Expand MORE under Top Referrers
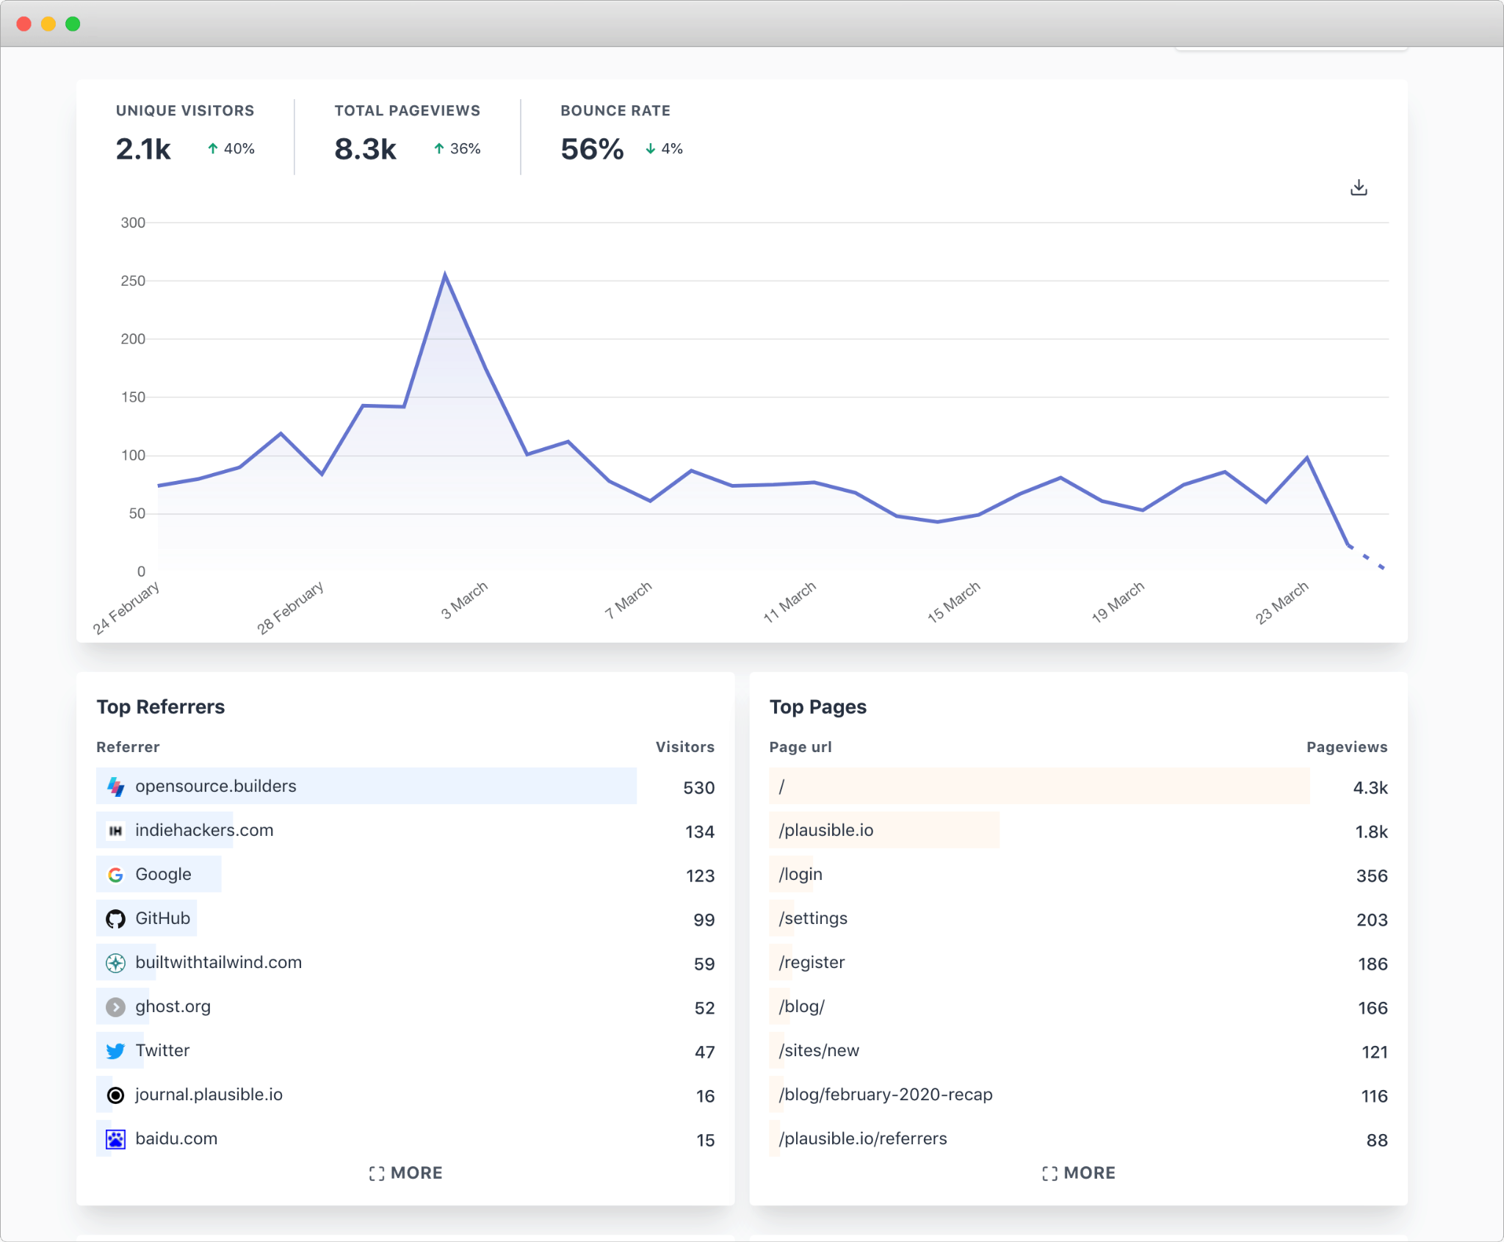This screenshot has height=1242, width=1504. point(405,1172)
